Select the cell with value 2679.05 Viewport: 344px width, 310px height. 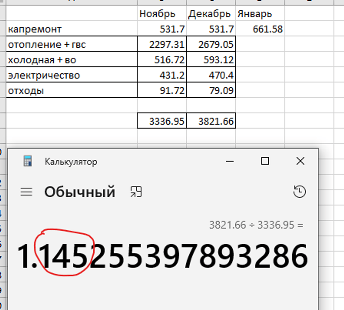coord(211,44)
